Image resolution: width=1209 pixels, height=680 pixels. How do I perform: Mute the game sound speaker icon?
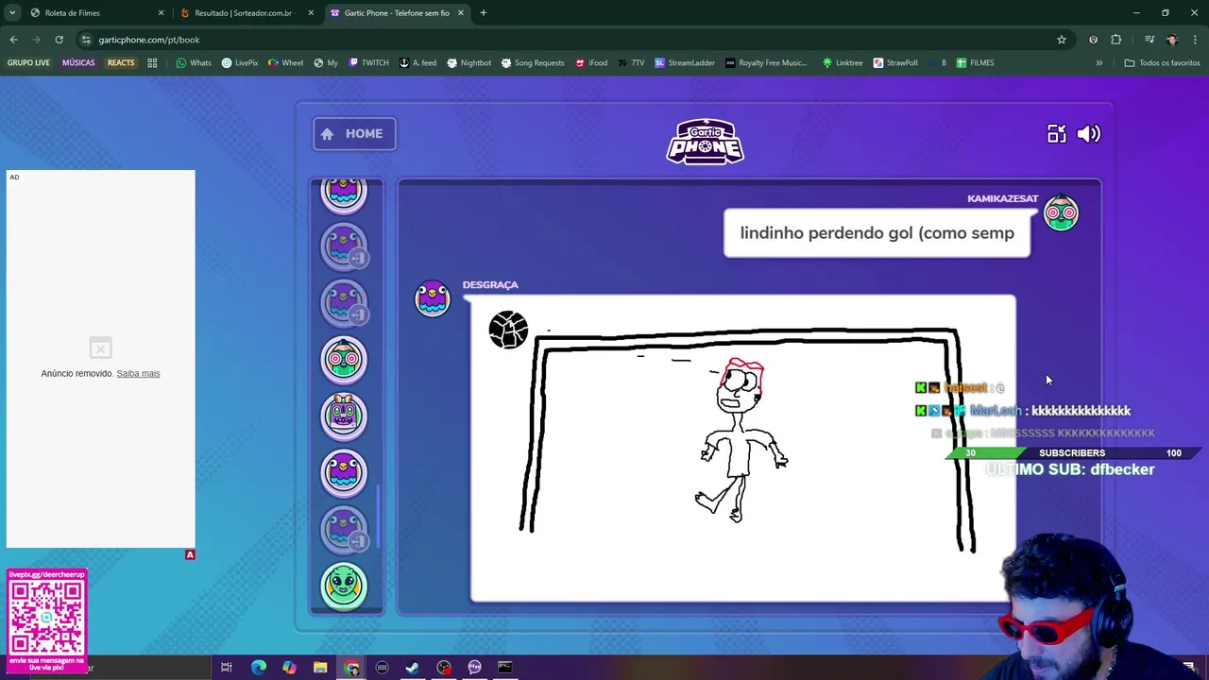[x=1089, y=134]
